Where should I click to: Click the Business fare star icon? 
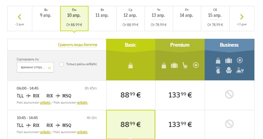click(x=240, y=60)
